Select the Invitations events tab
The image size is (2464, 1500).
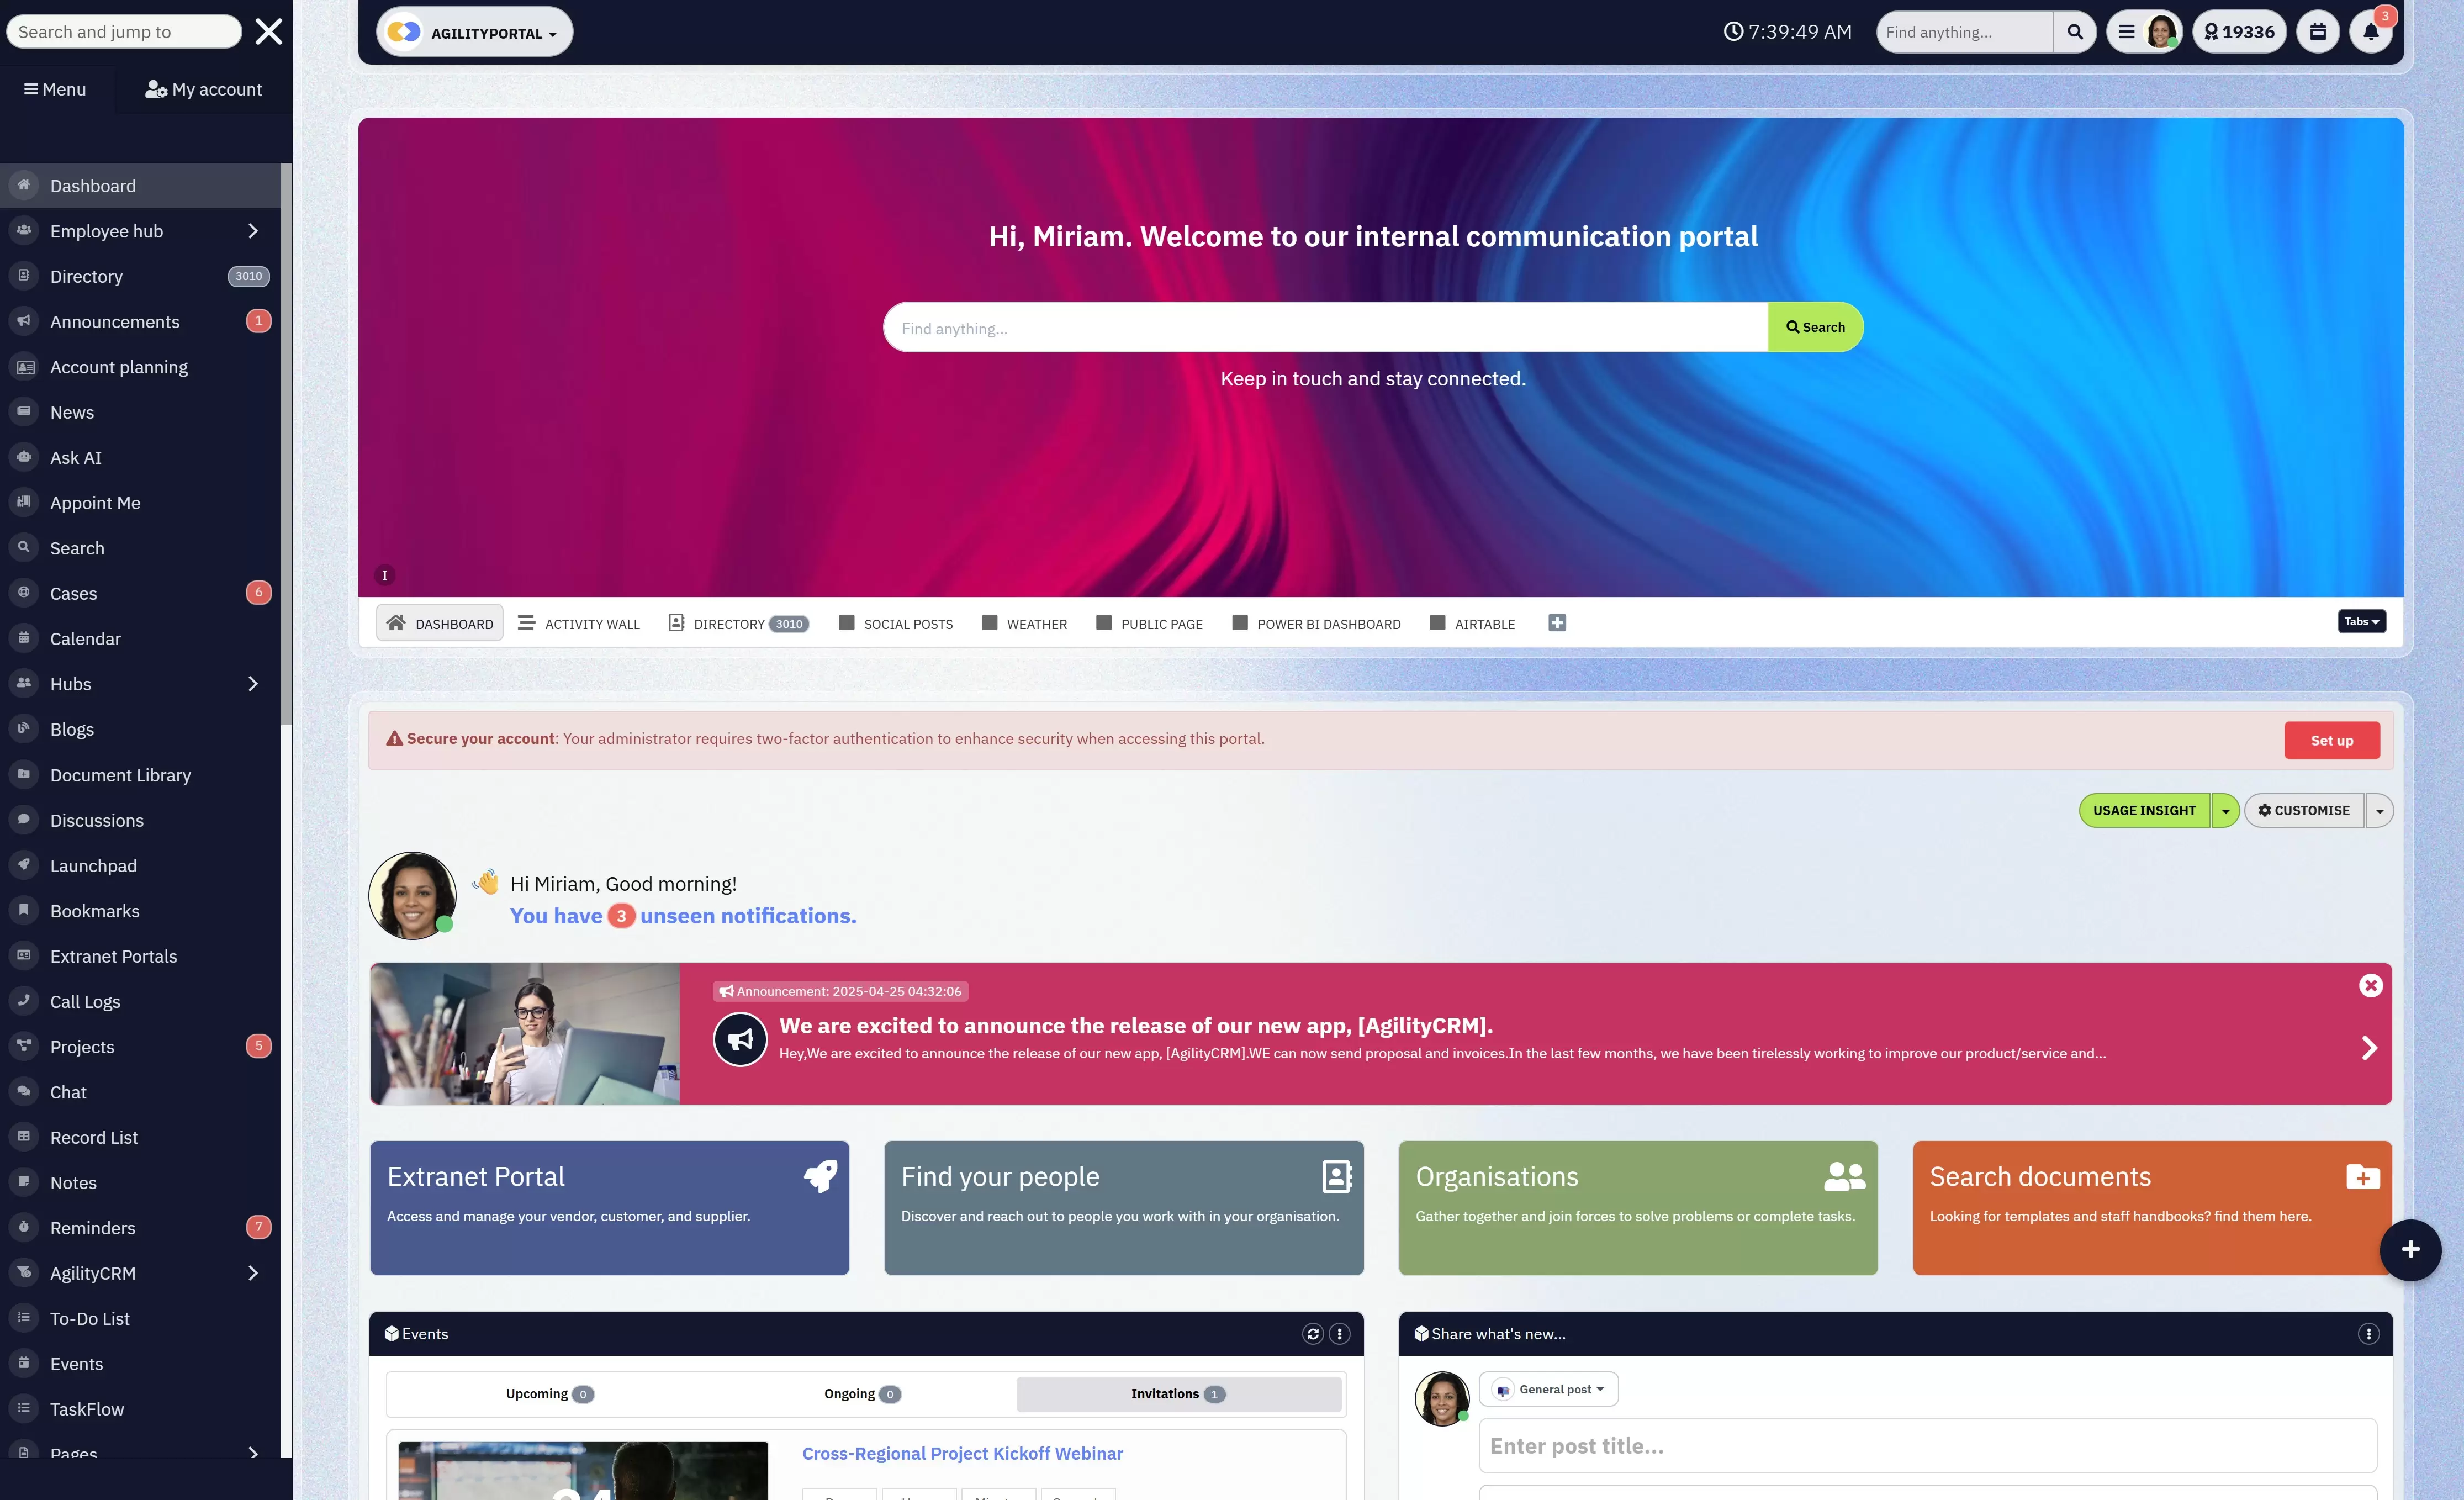click(1178, 1394)
